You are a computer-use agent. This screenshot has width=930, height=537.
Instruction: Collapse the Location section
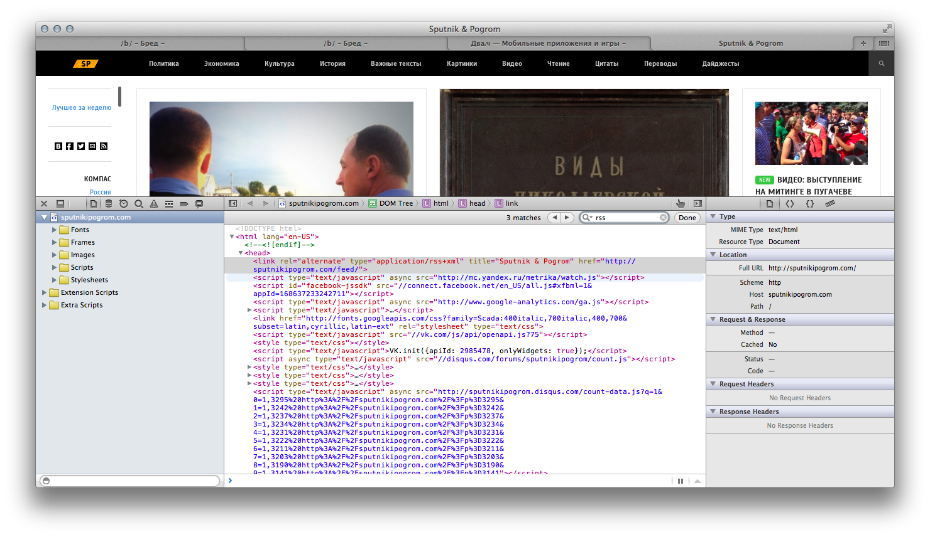(713, 255)
